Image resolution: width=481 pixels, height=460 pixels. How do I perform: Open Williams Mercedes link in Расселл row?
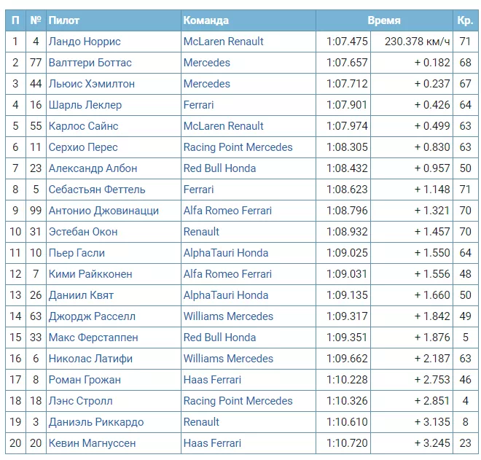pyautogui.click(x=228, y=316)
